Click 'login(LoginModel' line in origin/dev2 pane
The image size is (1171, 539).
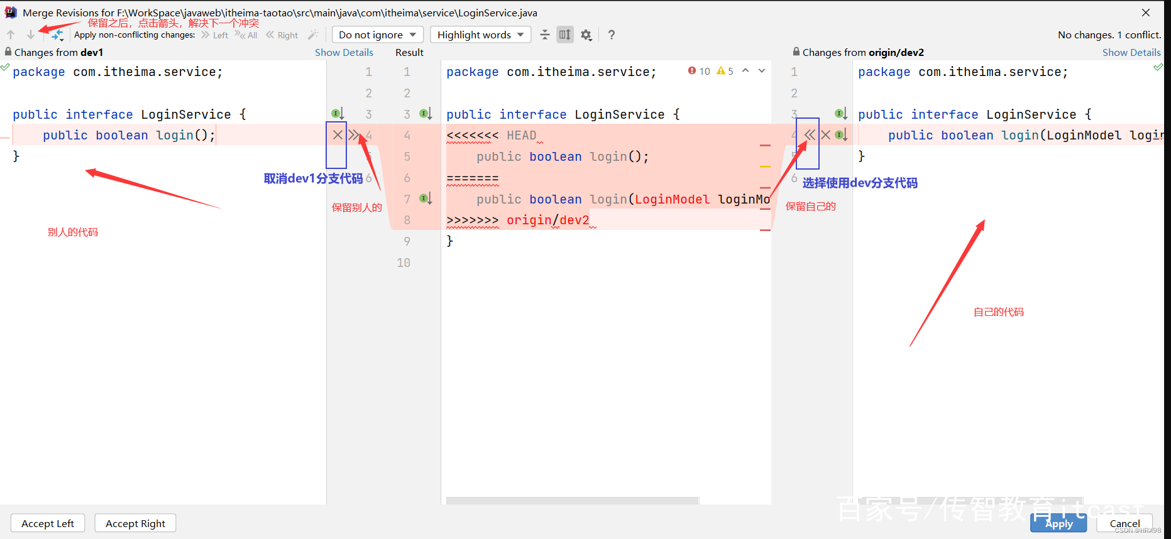pyautogui.click(x=1026, y=135)
